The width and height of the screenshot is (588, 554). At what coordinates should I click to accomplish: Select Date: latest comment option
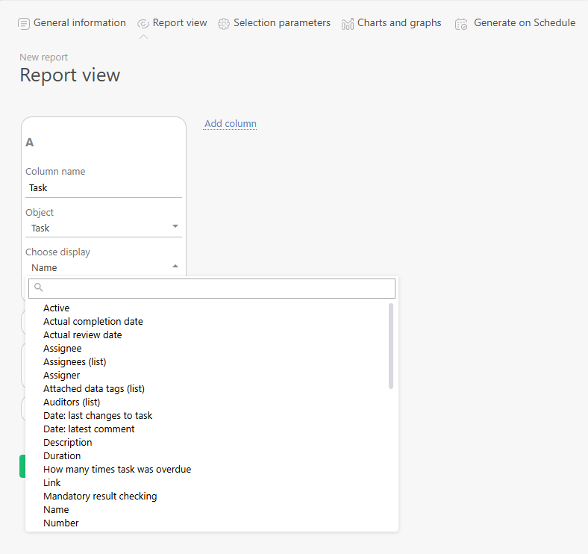coord(89,429)
